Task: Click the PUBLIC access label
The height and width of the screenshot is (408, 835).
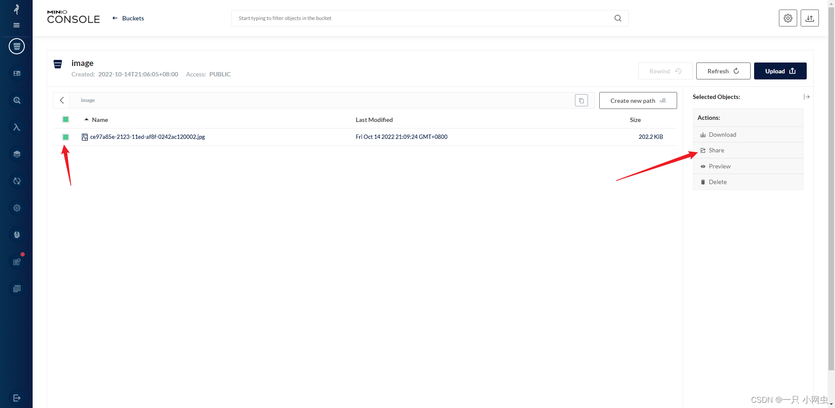Action: [x=220, y=74]
